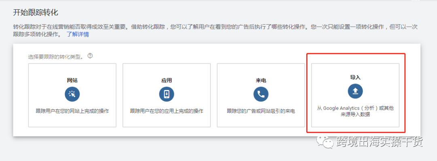This screenshot has width=437, height=161.
Task: Click the import upload arrow icon
Action: [355, 91]
